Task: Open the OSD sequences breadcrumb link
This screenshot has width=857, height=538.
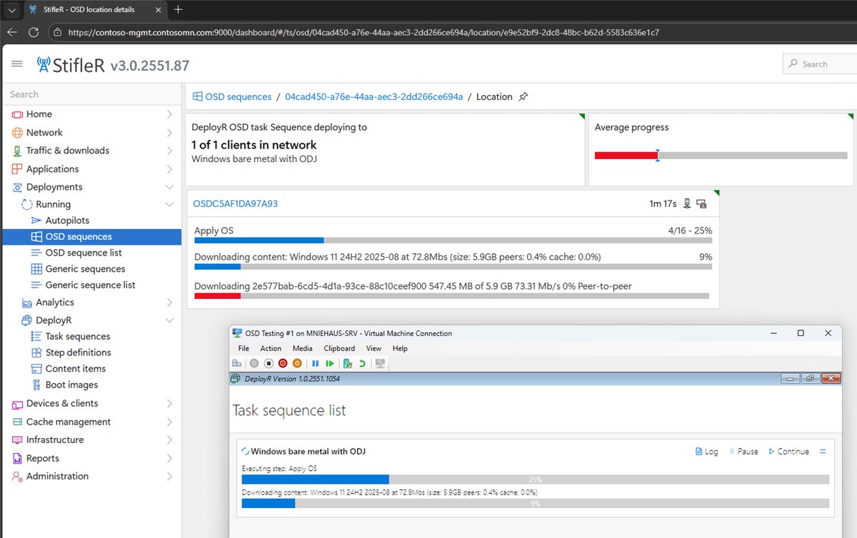Action: click(x=239, y=96)
